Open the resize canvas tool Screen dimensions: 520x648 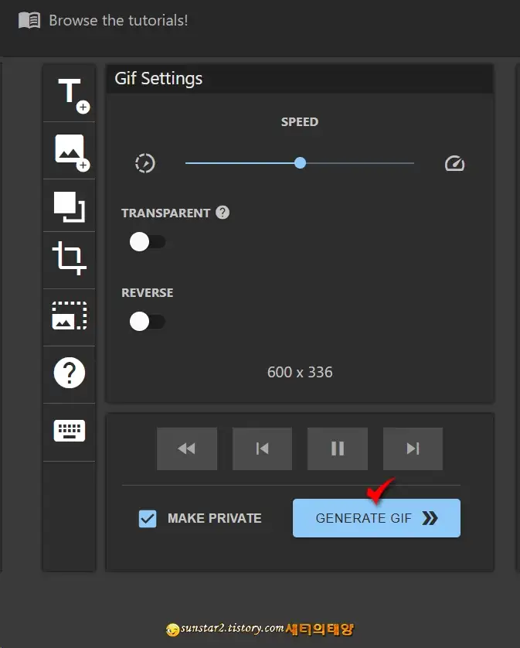pyautogui.click(x=70, y=206)
